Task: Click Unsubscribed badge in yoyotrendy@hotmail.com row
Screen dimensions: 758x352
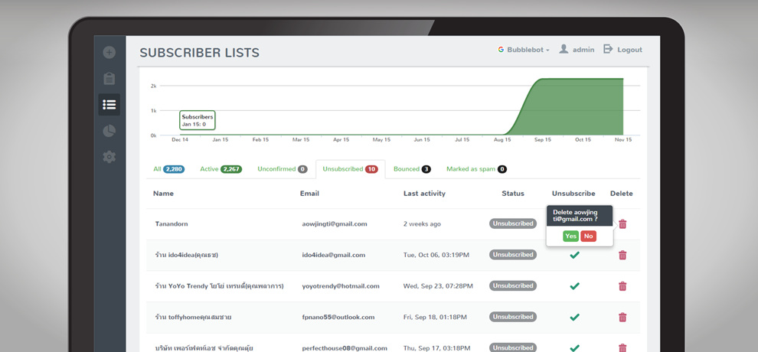Action: pos(513,285)
